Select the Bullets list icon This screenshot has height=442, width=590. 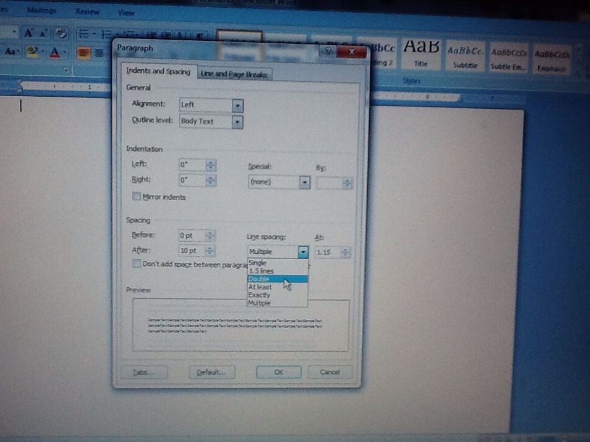[84, 34]
